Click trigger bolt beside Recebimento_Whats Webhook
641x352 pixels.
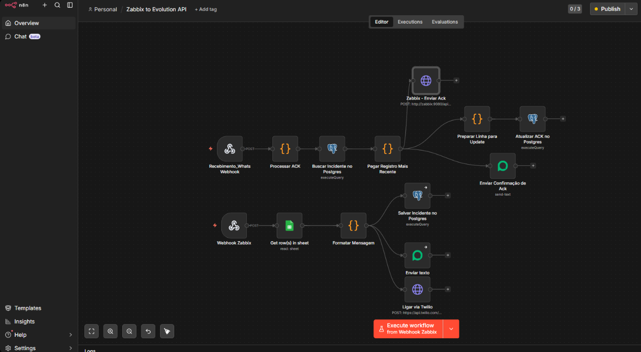pyautogui.click(x=211, y=149)
